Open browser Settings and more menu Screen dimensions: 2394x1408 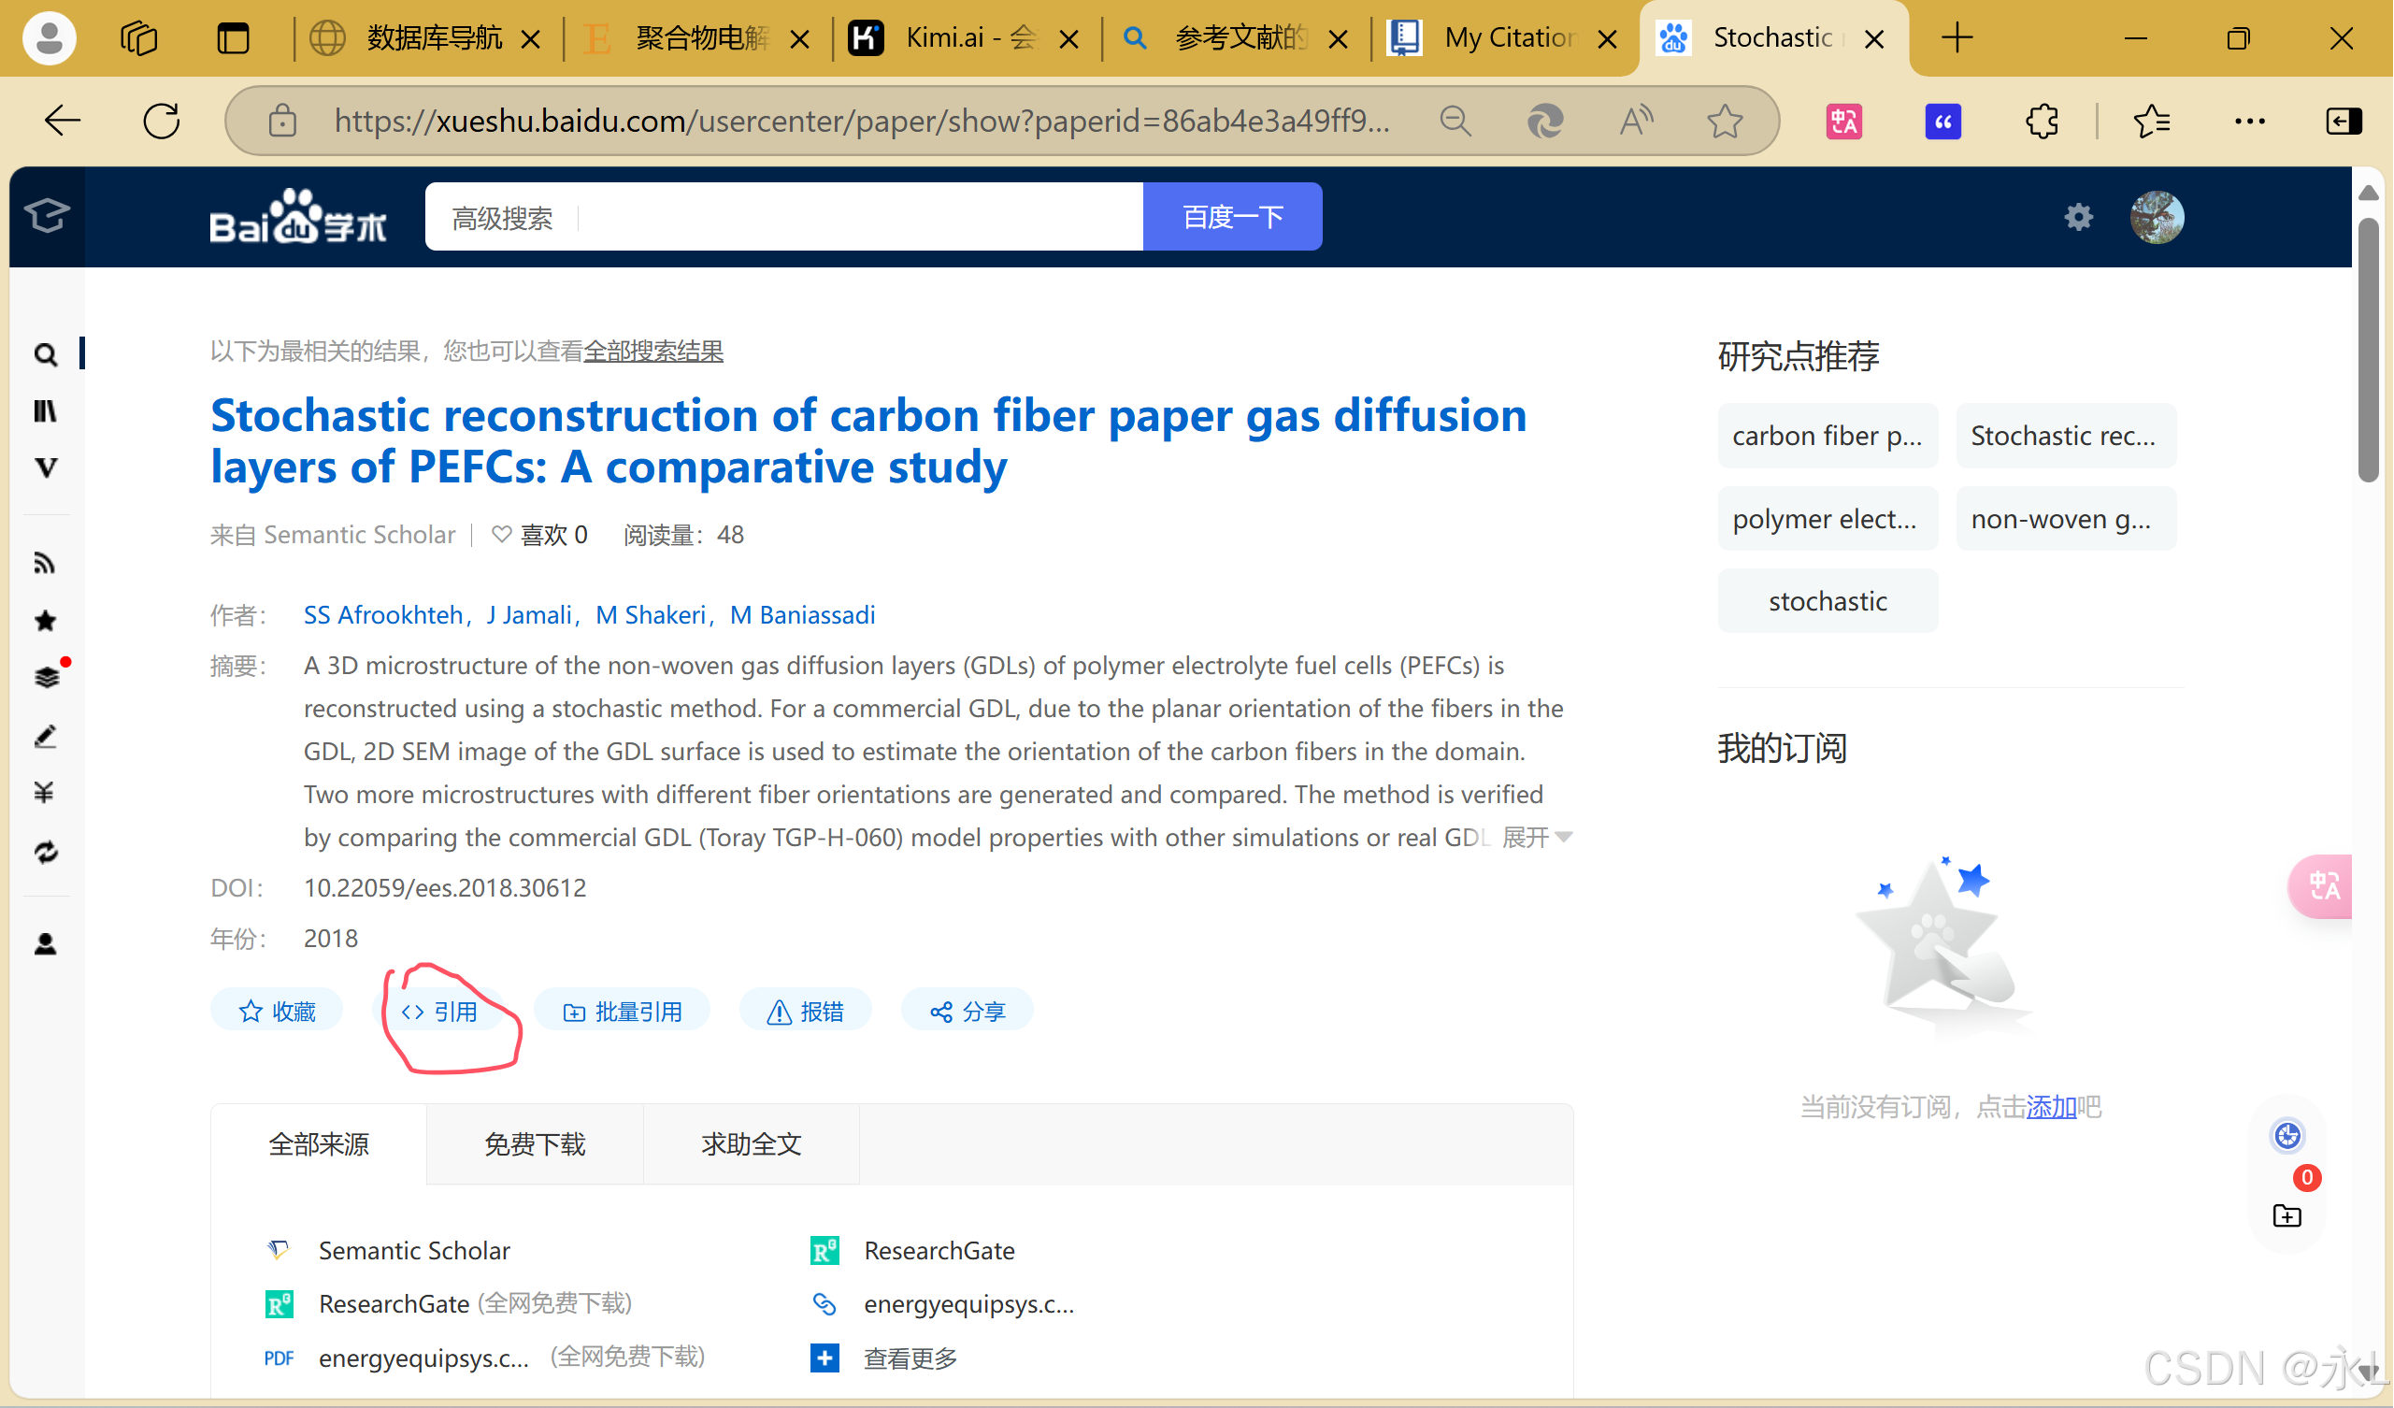click(x=2250, y=121)
